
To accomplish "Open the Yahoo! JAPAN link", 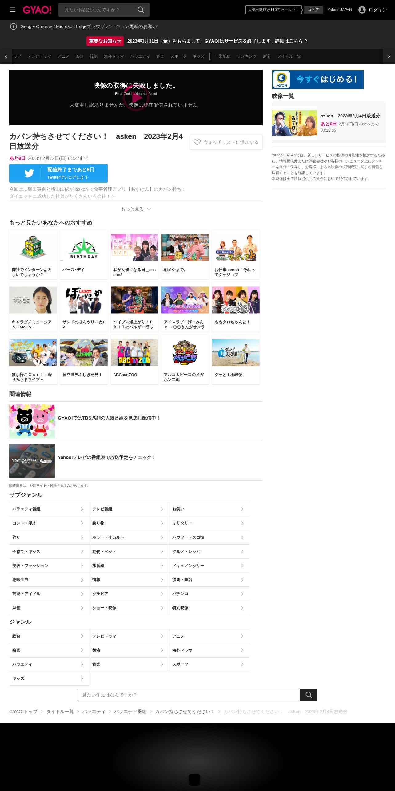I will [340, 10].
